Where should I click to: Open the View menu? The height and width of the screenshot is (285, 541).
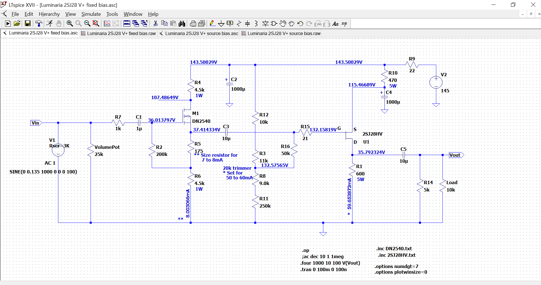point(70,14)
